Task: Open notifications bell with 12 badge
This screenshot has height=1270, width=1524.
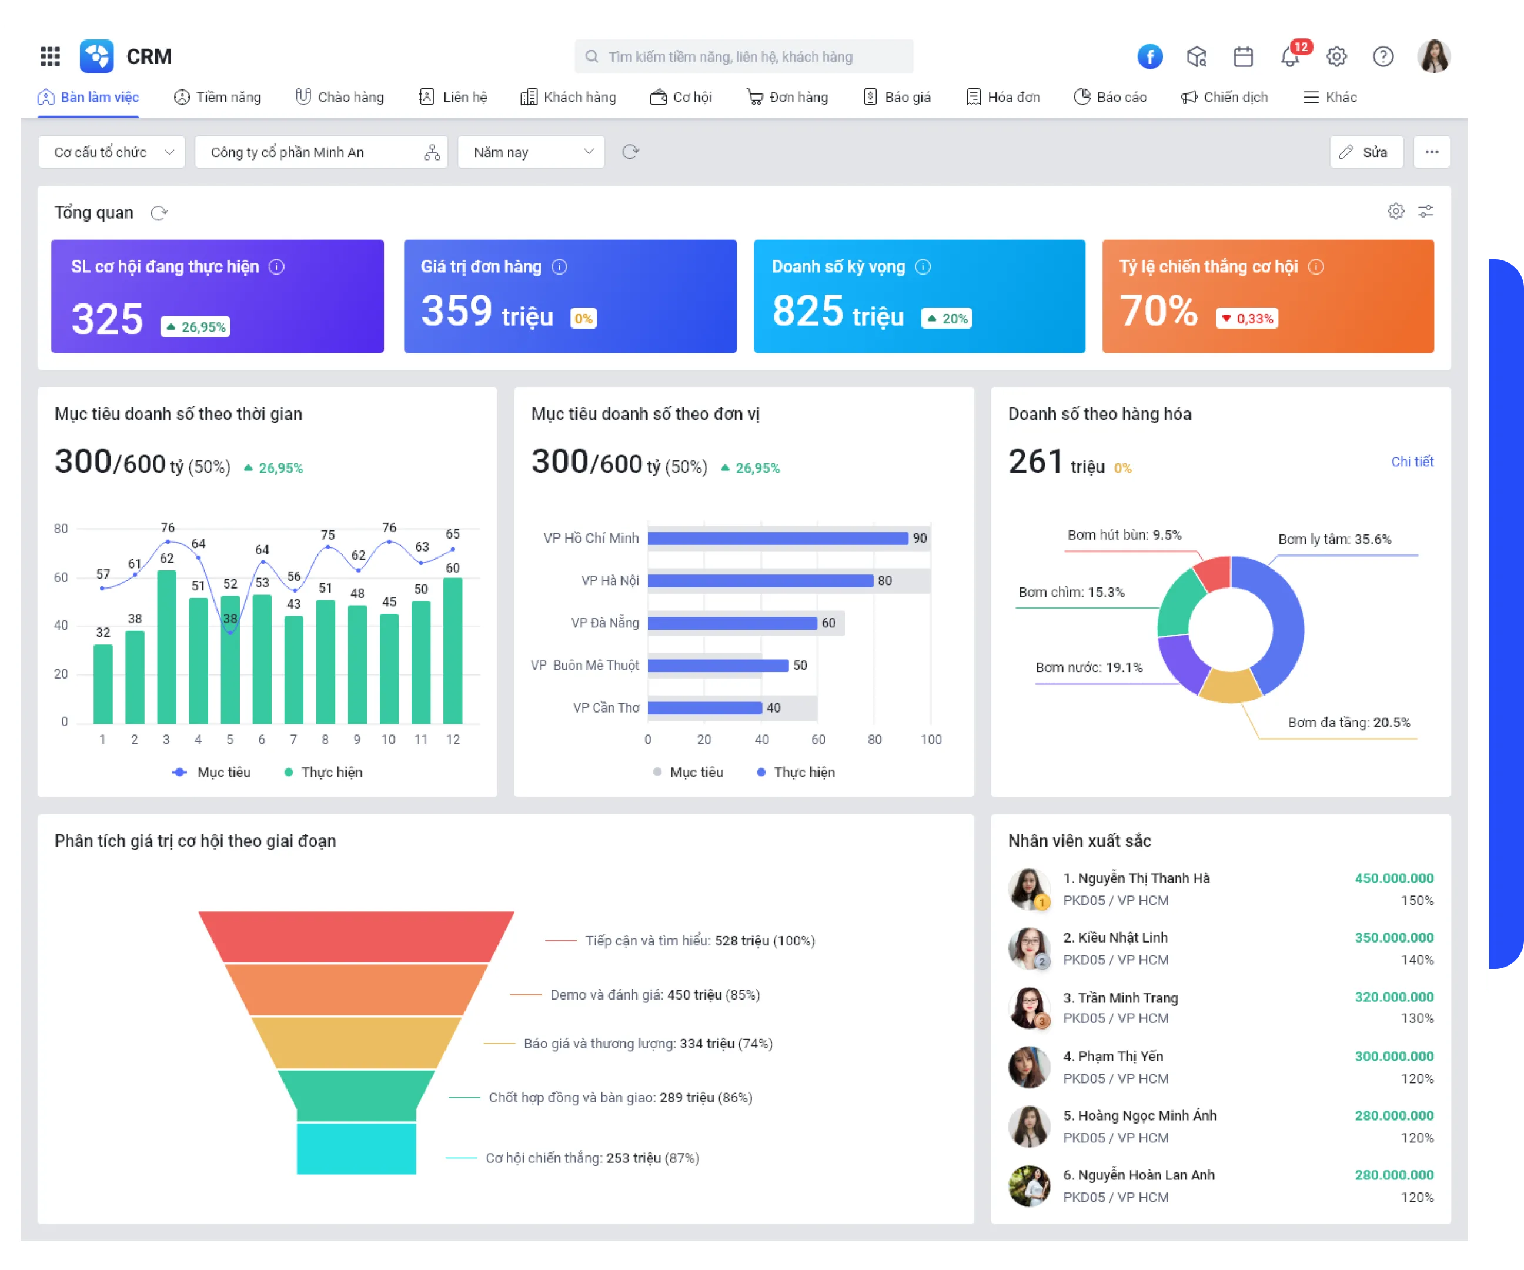Action: [x=1291, y=56]
